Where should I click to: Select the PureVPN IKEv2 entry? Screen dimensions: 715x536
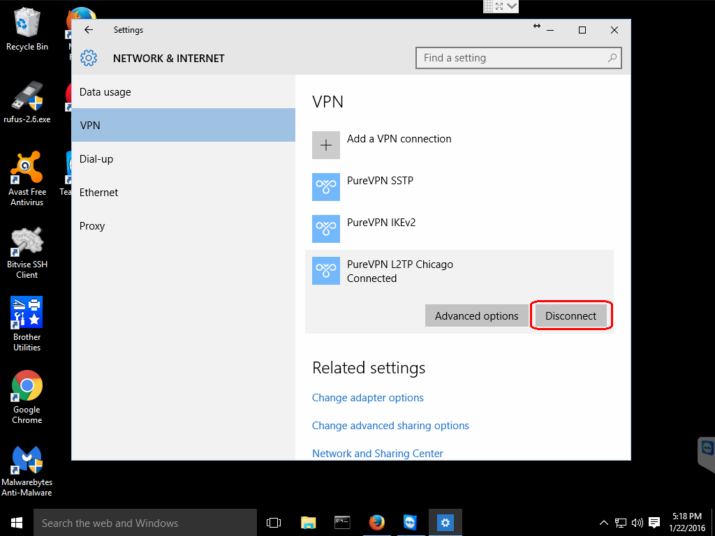pyautogui.click(x=459, y=229)
